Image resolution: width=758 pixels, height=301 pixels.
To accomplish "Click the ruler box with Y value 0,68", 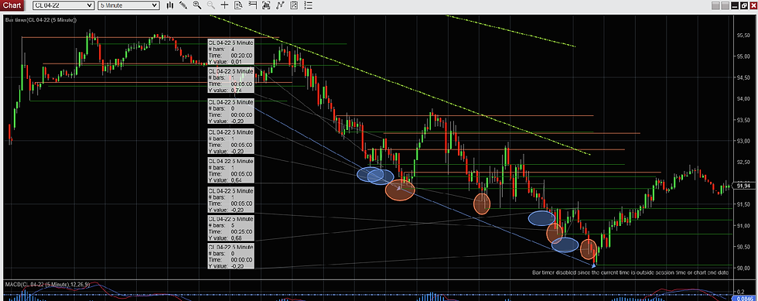I will 230,228.
